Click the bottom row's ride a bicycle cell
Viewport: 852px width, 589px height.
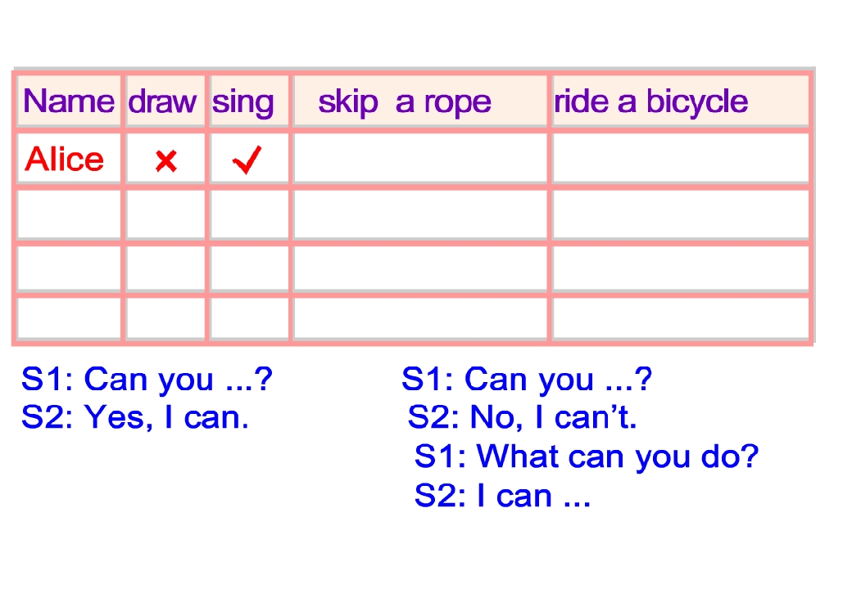point(680,317)
